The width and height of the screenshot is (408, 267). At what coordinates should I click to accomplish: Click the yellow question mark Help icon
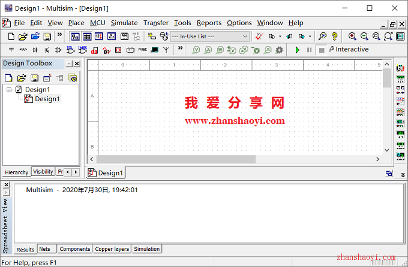pos(335,37)
